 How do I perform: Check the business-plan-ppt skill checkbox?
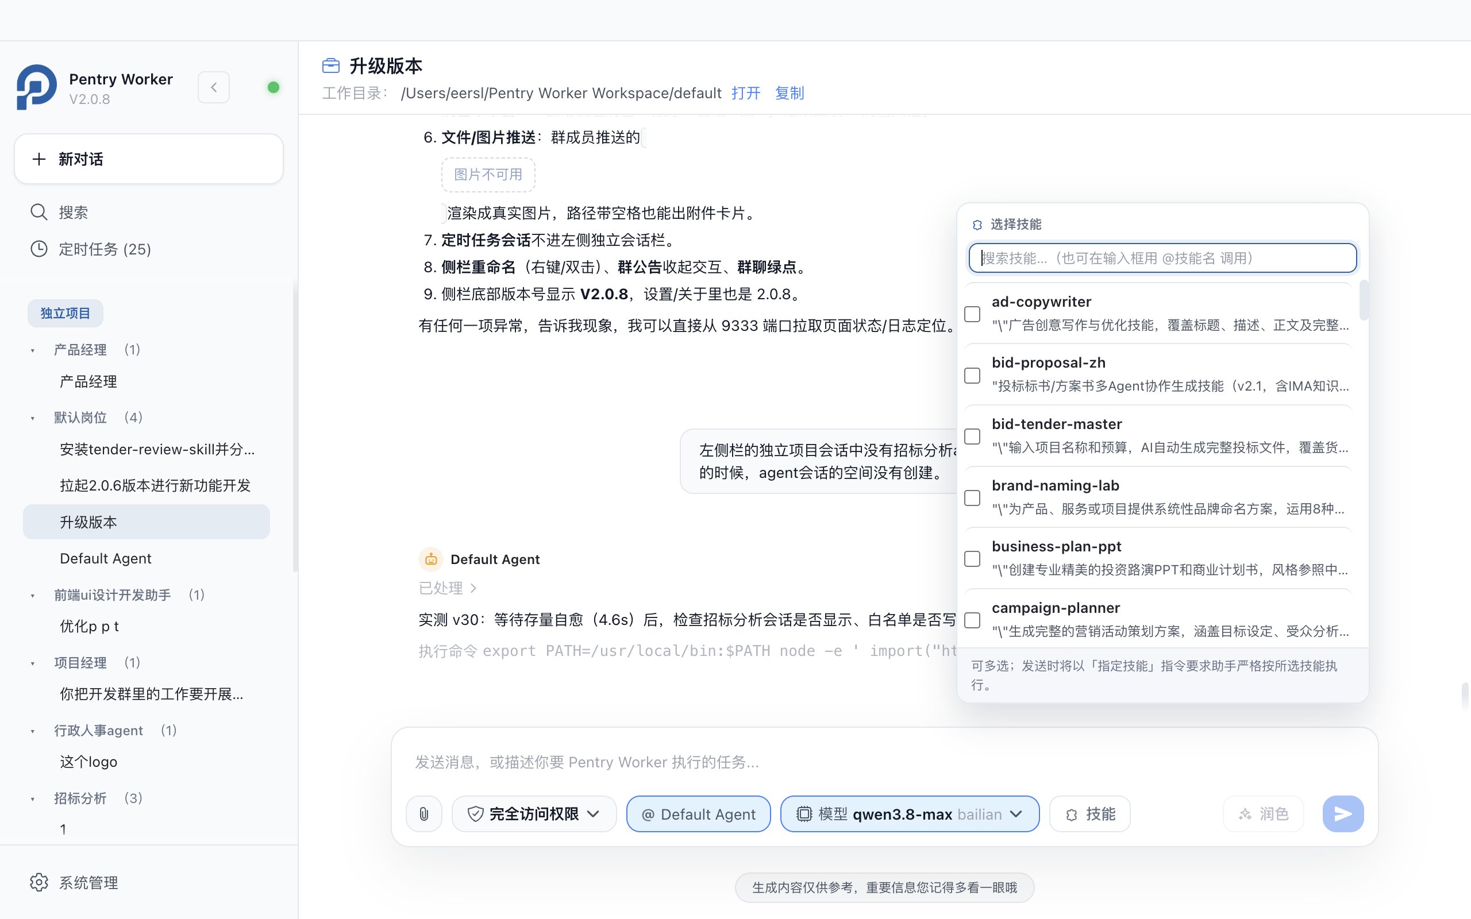[x=973, y=558]
